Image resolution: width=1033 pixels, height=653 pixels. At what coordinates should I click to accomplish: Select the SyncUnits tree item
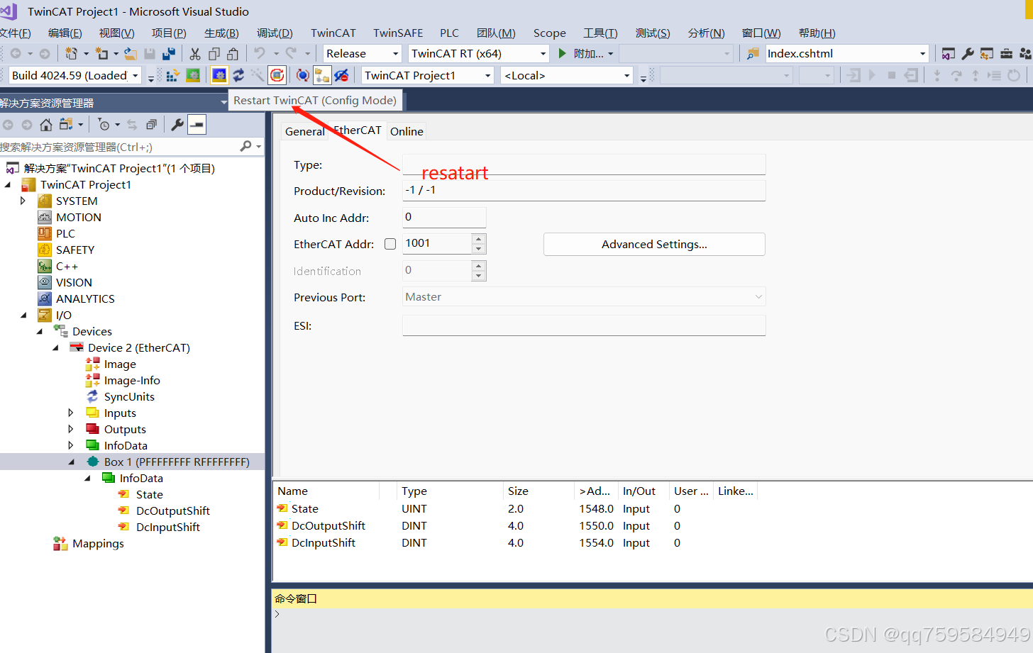pyautogui.click(x=129, y=396)
